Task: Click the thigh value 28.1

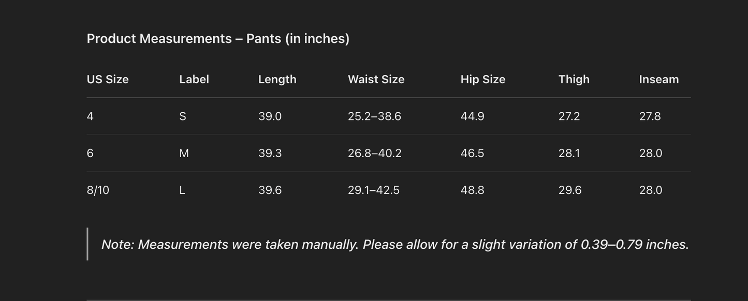Action: 569,154
